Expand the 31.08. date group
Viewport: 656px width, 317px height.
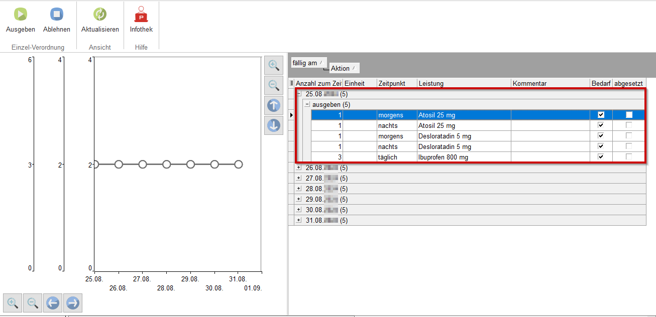(299, 220)
